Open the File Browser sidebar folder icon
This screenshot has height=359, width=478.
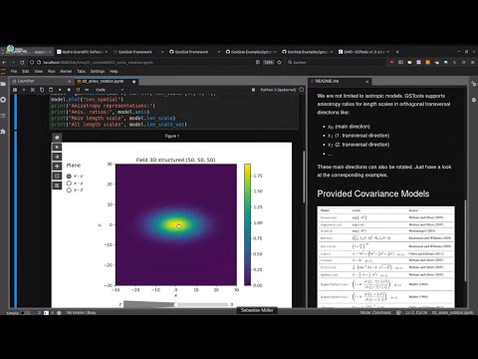3,84
